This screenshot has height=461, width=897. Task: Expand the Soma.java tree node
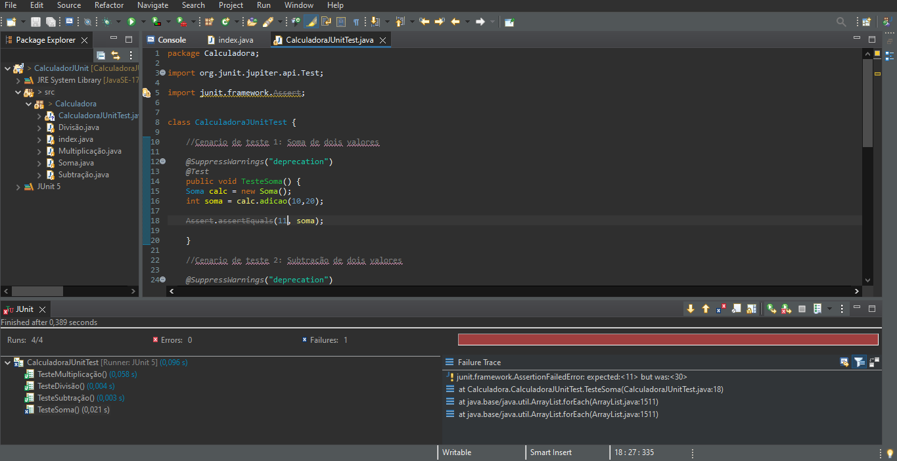click(x=39, y=163)
